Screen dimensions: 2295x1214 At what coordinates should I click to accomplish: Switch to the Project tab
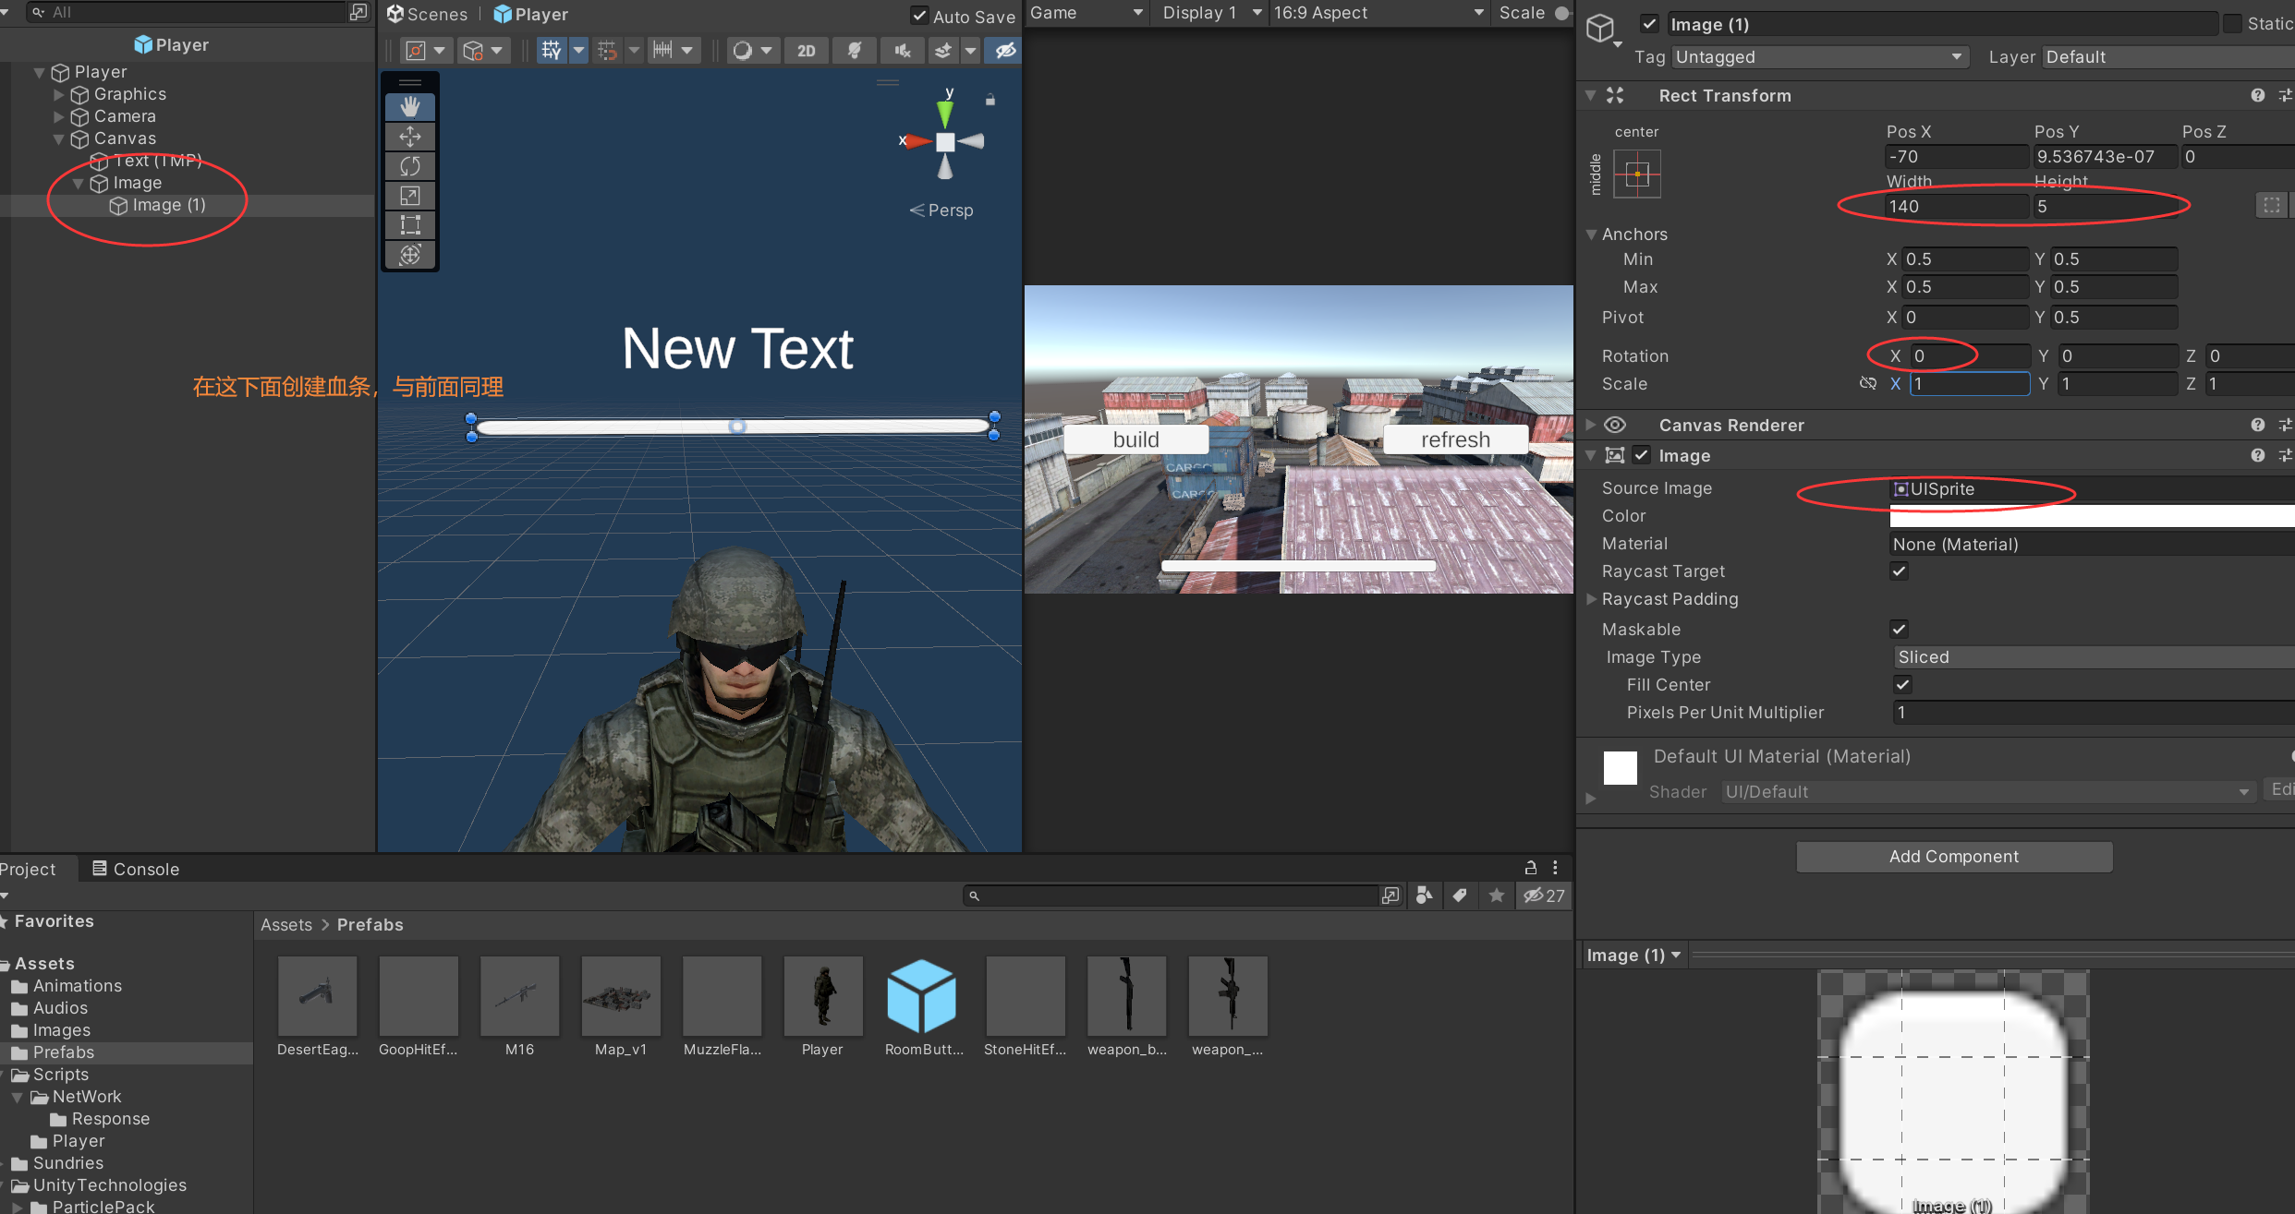(x=28, y=869)
